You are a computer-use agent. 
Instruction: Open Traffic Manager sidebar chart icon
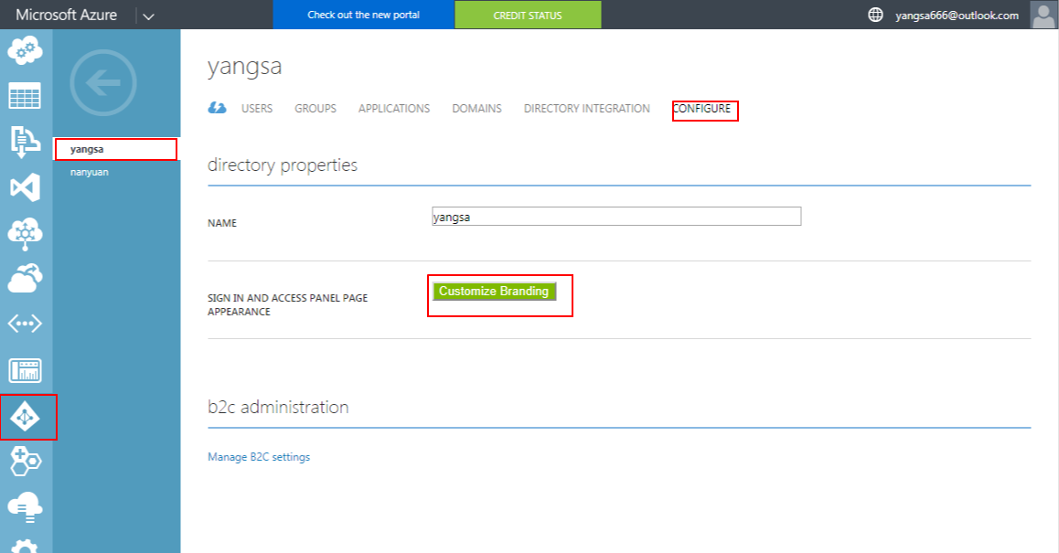pos(25,370)
